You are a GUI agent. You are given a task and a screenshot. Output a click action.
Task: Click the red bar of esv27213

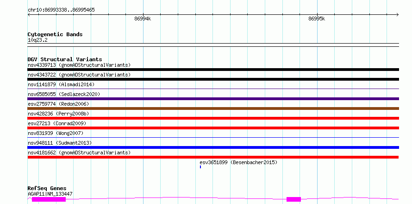point(213,128)
